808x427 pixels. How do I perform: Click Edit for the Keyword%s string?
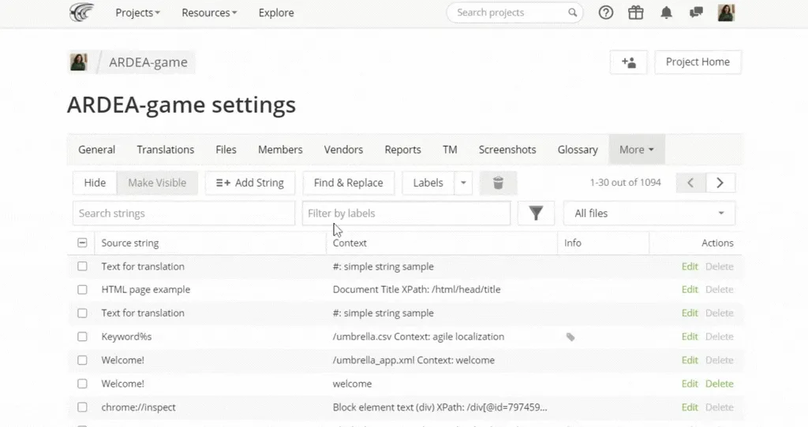[690, 336]
